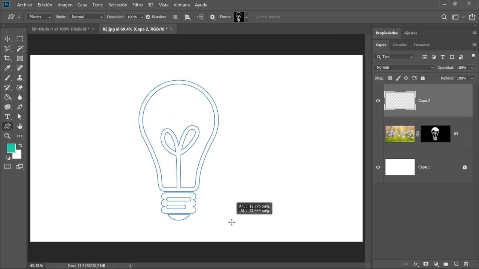This screenshot has width=479, height=269.
Task: Select the Hand tool
Action: click(20, 126)
